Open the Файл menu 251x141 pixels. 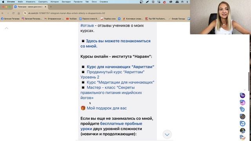click(20, 2)
